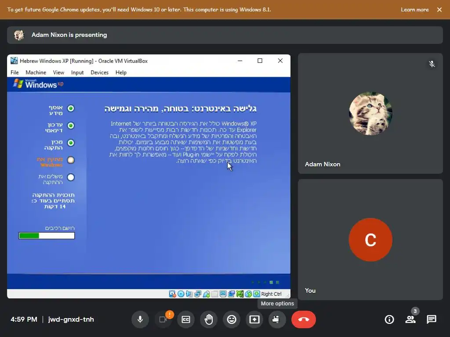Image resolution: width=450 pixels, height=337 pixels.
Task: Open the Help menu in VirtualBox
Action: [121, 72]
